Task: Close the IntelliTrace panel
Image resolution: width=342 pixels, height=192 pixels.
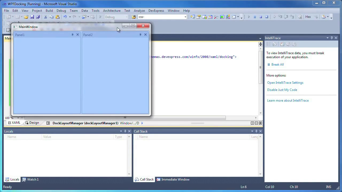Action: 336,38
